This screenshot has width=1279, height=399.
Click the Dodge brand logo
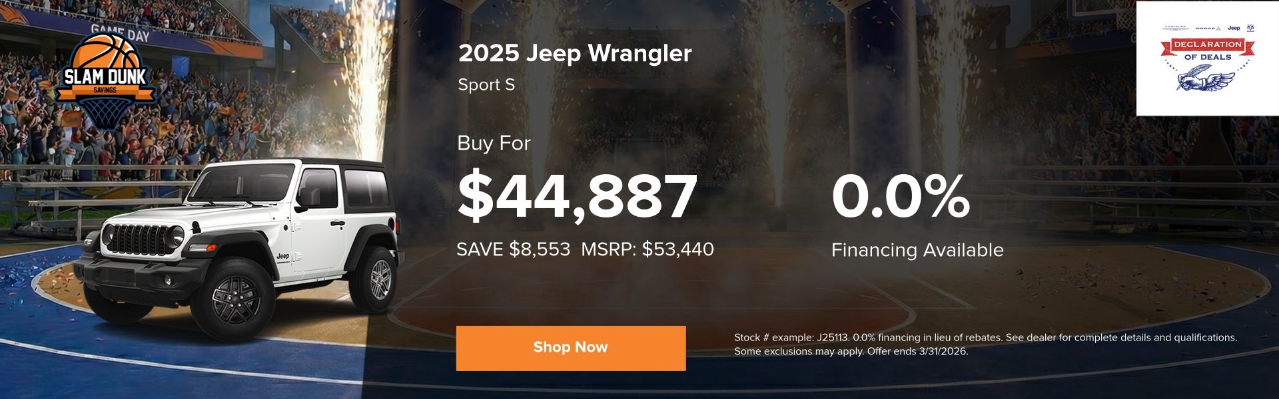1207,29
